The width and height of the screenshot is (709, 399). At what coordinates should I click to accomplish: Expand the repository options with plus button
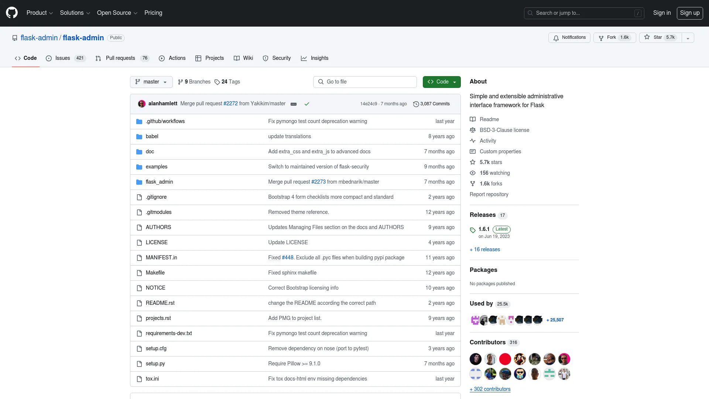pos(688,38)
